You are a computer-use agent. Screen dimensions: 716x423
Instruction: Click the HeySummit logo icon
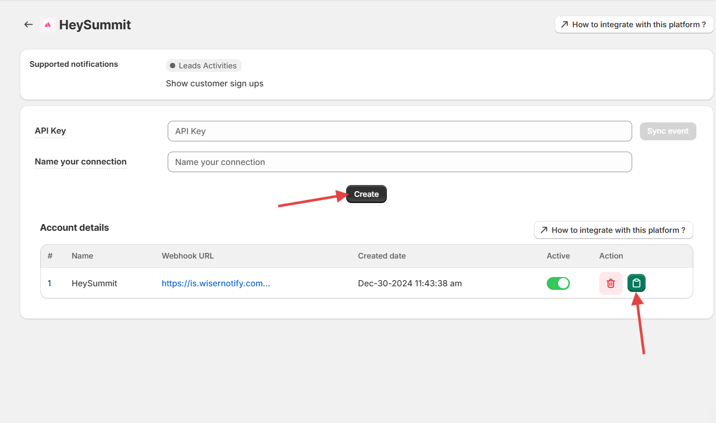(47, 25)
